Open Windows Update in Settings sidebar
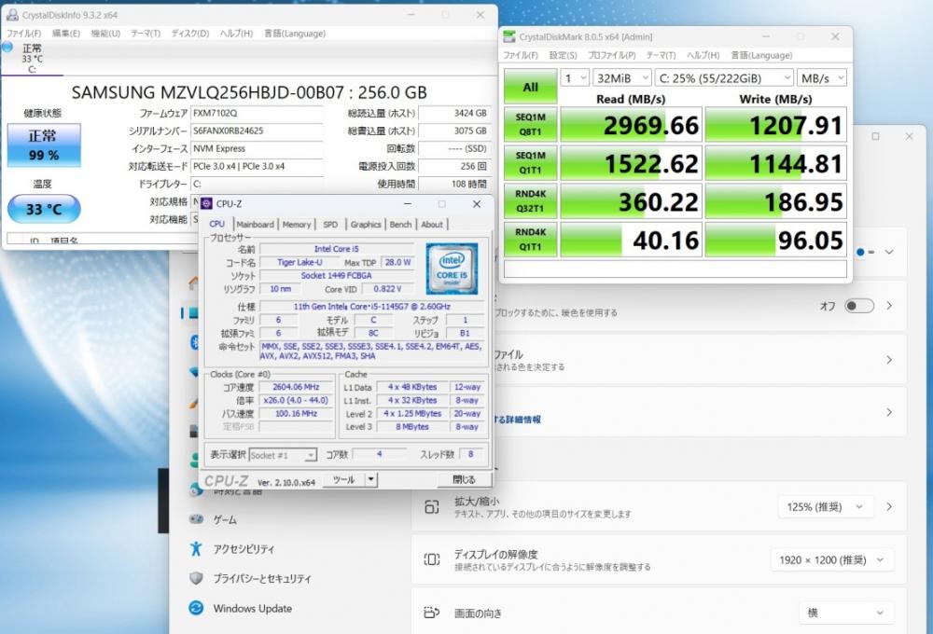Screen dimensions: 933x634 coord(252,609)
